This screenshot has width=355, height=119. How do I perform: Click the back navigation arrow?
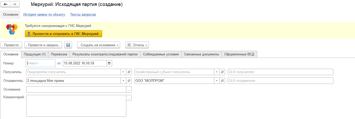pos(6,5)
